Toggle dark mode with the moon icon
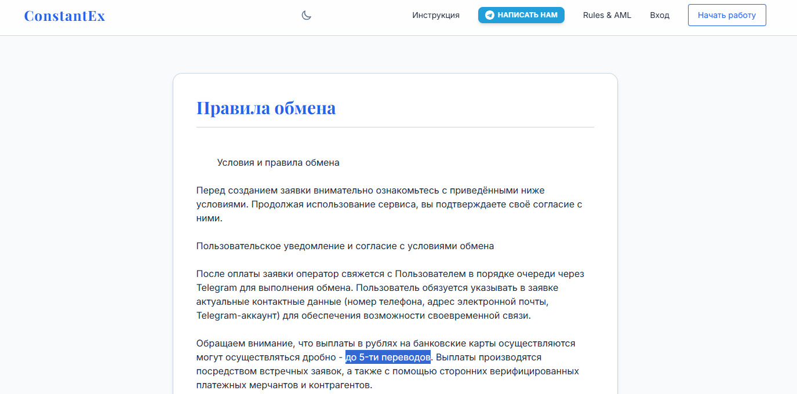This screenshot has width=797, height=394. 307,15
